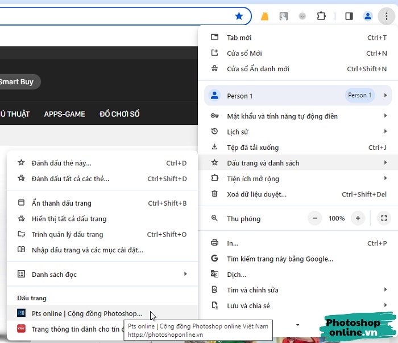
Task: Open Tab mới menu entry
Action: (x=298, y=38)
